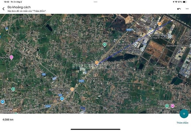This screenshot has height=131, width=191.
Task: Tap the round plus add-point button
Action: coord(184,114)
